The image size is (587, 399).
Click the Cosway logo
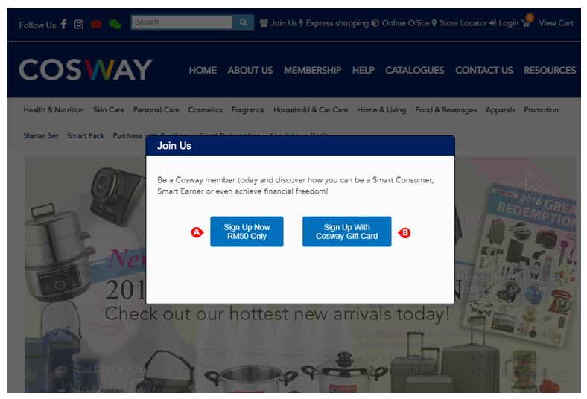pyautogui.click(x=86, y=69)
